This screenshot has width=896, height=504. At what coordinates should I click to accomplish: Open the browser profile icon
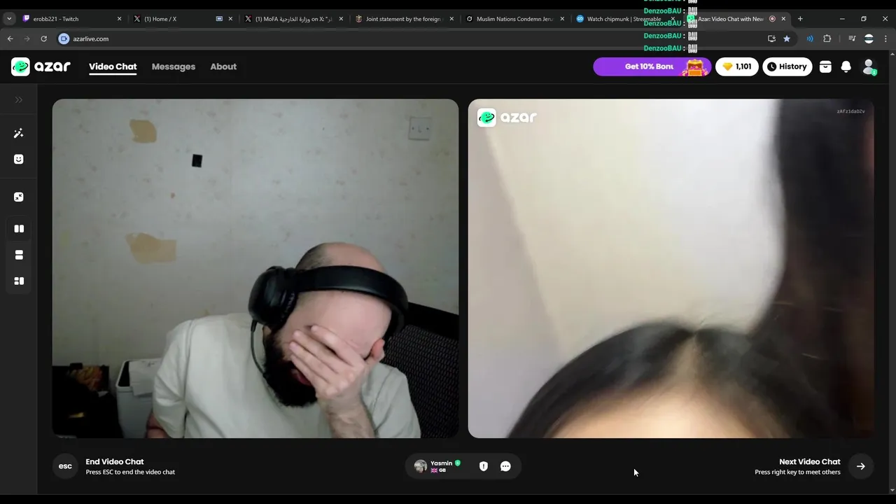869,38
